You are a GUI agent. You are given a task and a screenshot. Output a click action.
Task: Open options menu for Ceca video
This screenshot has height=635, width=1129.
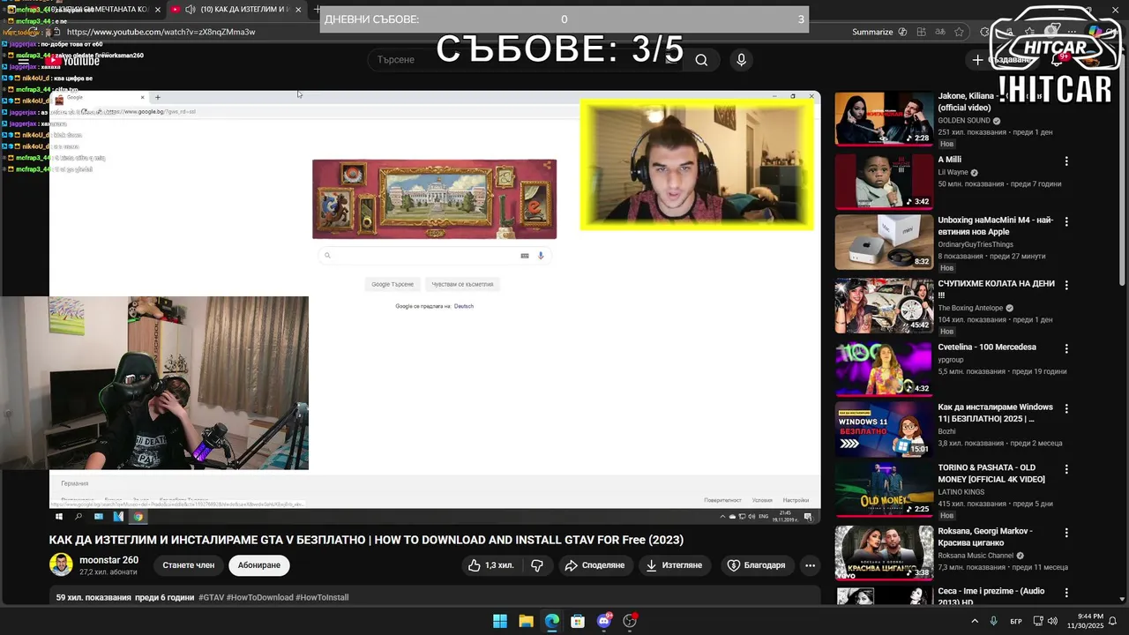tap(1066, 593)
